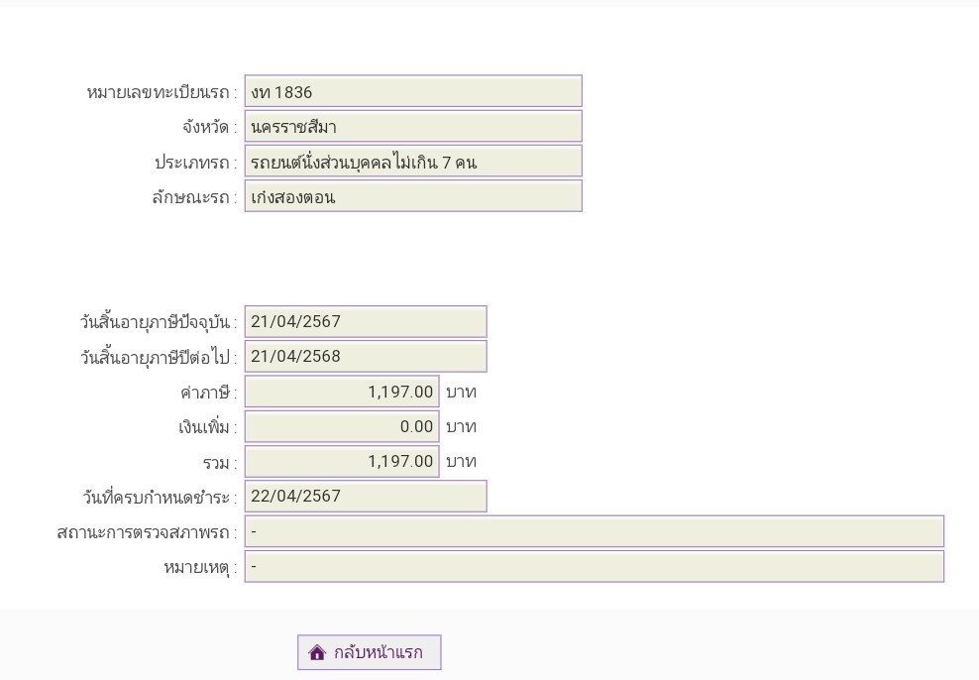The image size is (979, 680).
Task: Click the ค่าภาษี label
Action: 209,393
